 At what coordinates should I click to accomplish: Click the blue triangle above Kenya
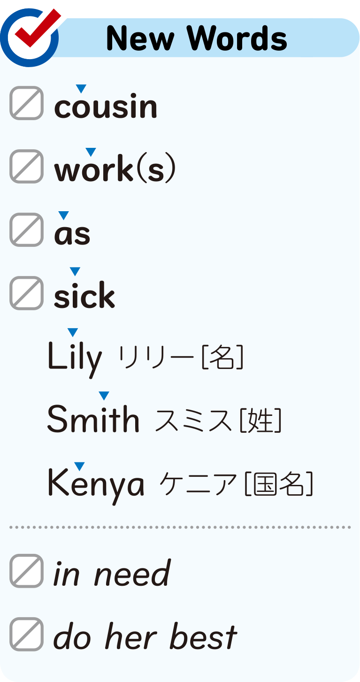79,466
